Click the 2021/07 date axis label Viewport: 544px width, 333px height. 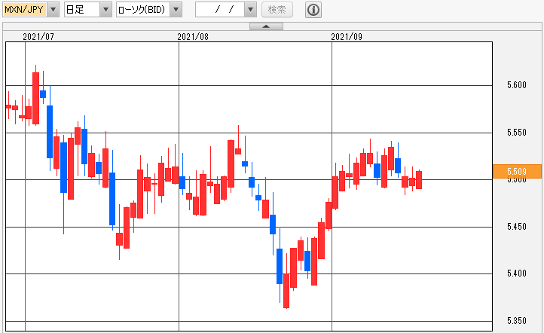click(x=38, y=37)
